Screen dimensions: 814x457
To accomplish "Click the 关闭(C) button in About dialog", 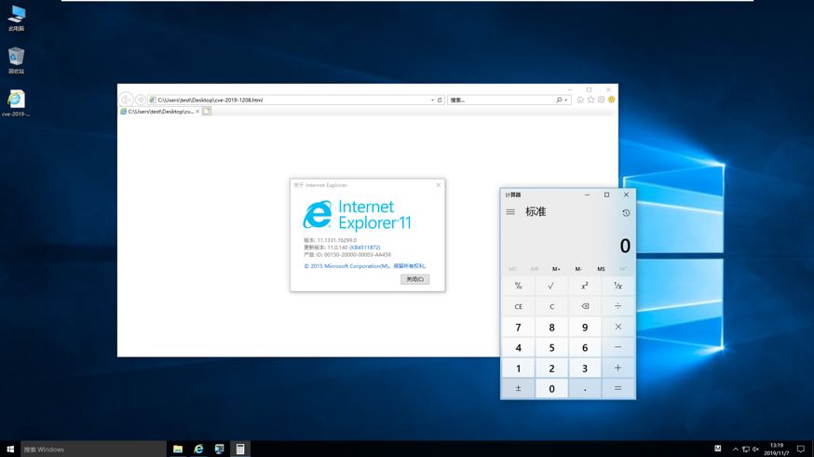I will 414,279.
